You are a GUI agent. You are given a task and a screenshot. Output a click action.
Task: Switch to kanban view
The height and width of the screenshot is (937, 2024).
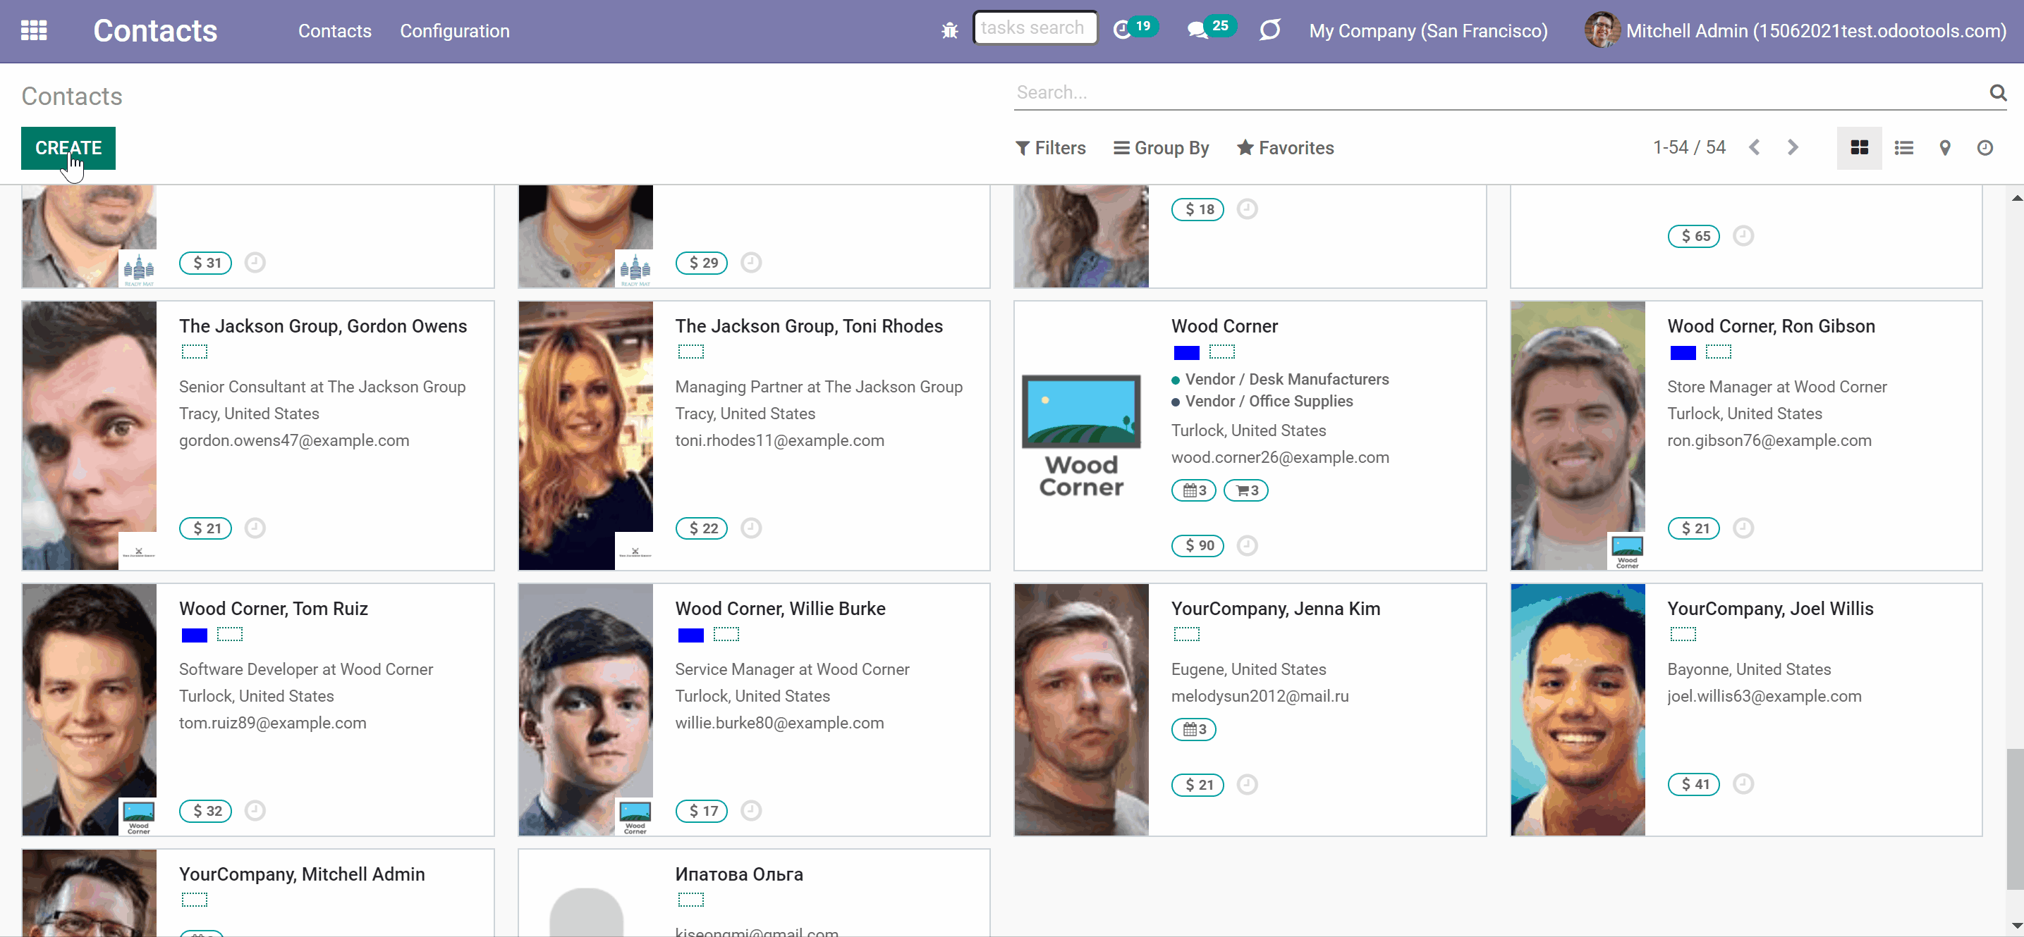pos(1859,147)
